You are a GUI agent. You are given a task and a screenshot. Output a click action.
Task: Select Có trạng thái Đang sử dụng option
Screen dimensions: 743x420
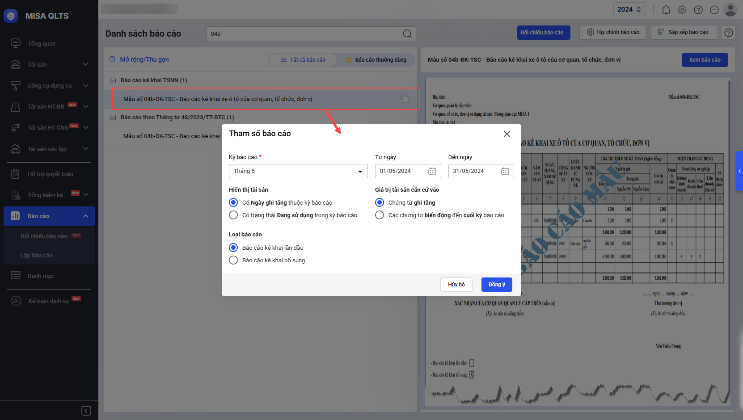coord(233,215)
